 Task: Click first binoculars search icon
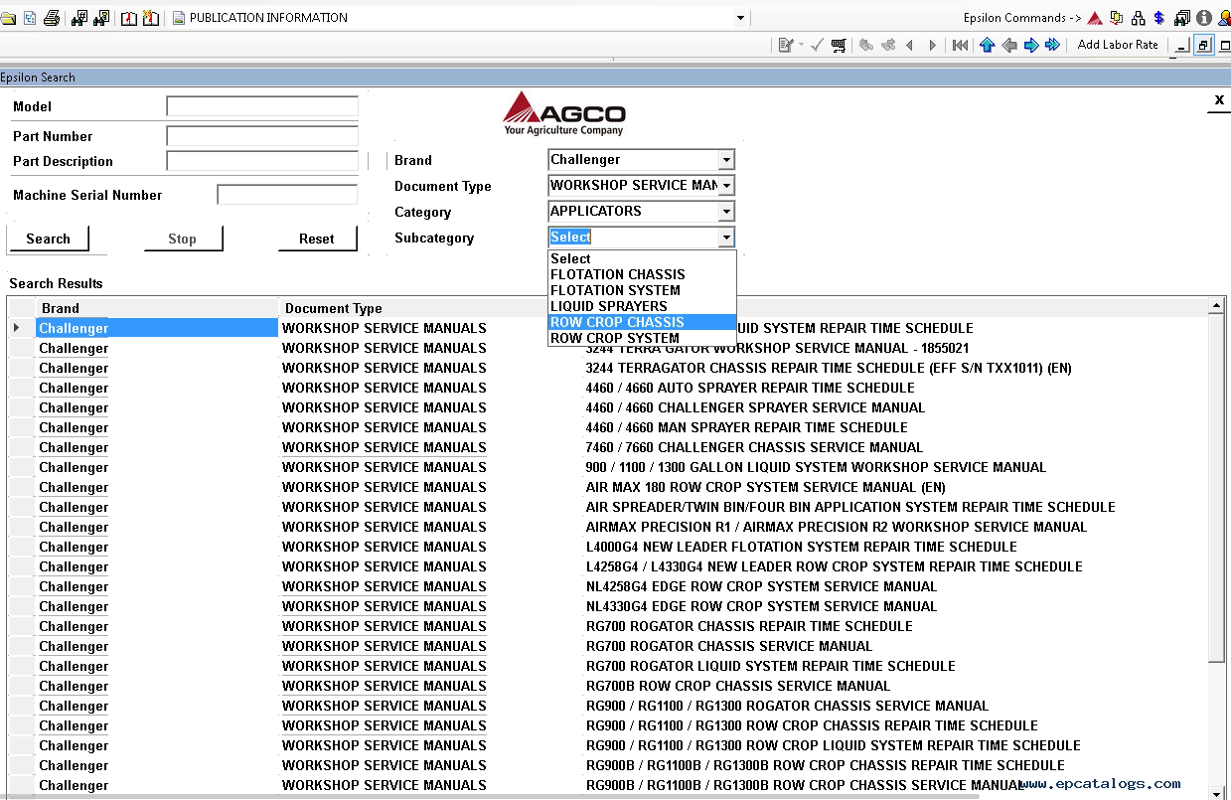tap(79, 18)
